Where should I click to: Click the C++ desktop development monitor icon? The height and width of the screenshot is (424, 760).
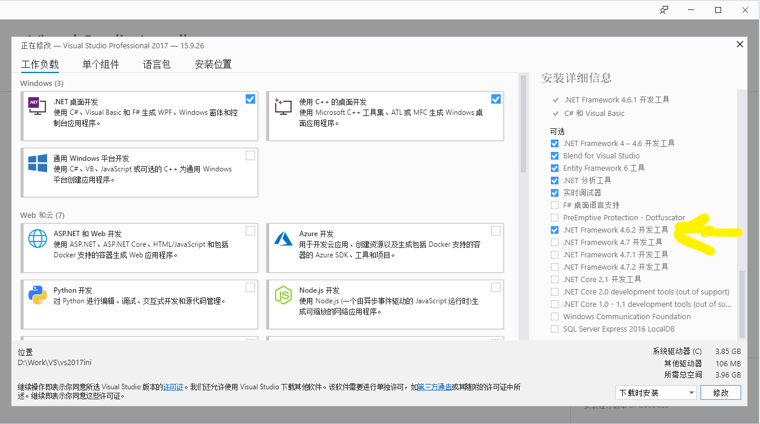283,106
